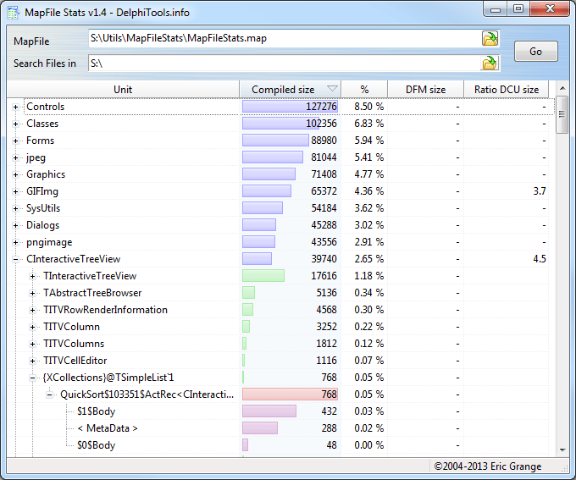Expand the TAbstractTreeBrowser node
This screenshot has width=576, height=480.
click(x=32, y=293)
